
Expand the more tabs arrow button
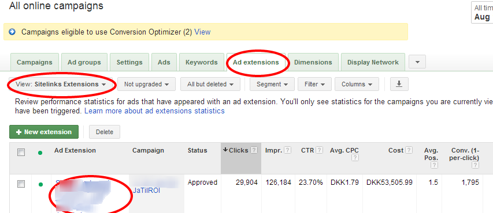(x=417, y=62)
